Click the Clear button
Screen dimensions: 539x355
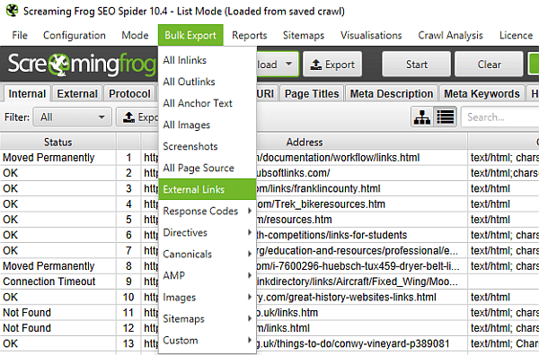click(489, 65)
